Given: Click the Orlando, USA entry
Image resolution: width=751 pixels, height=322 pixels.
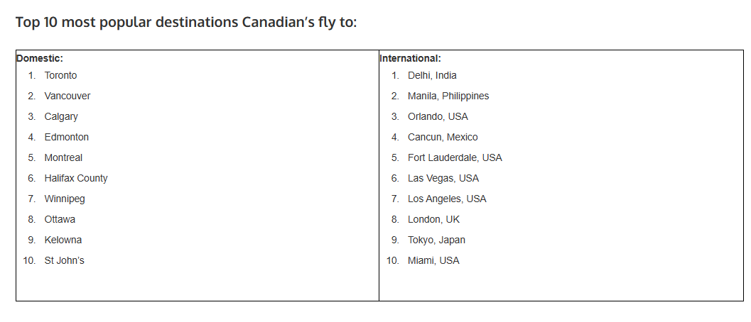Looking at the screenshot, I should 438,116.
